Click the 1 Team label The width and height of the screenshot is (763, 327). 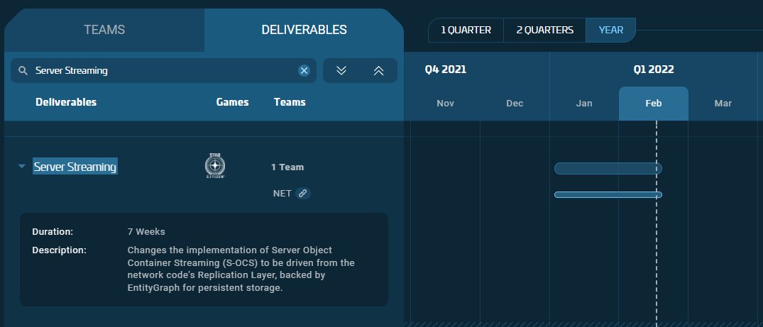(x=287, y=167)
